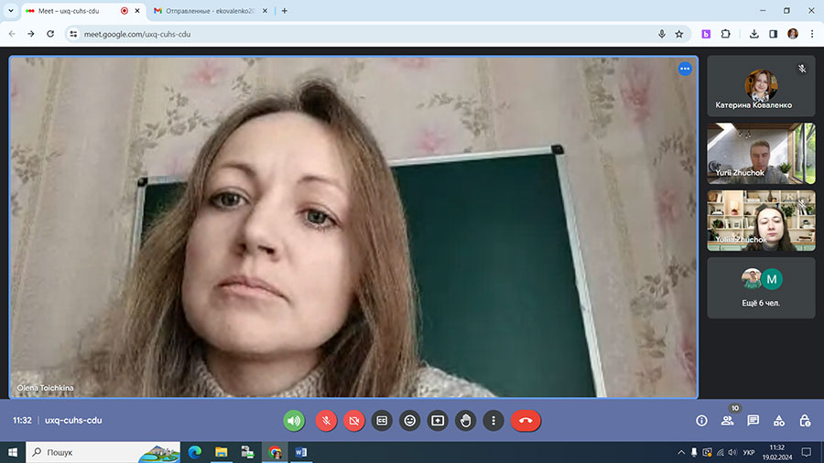Switch to the Gmail Отправленные tab
This screenshot has height=463, width=824.
[x=211, y=10]
